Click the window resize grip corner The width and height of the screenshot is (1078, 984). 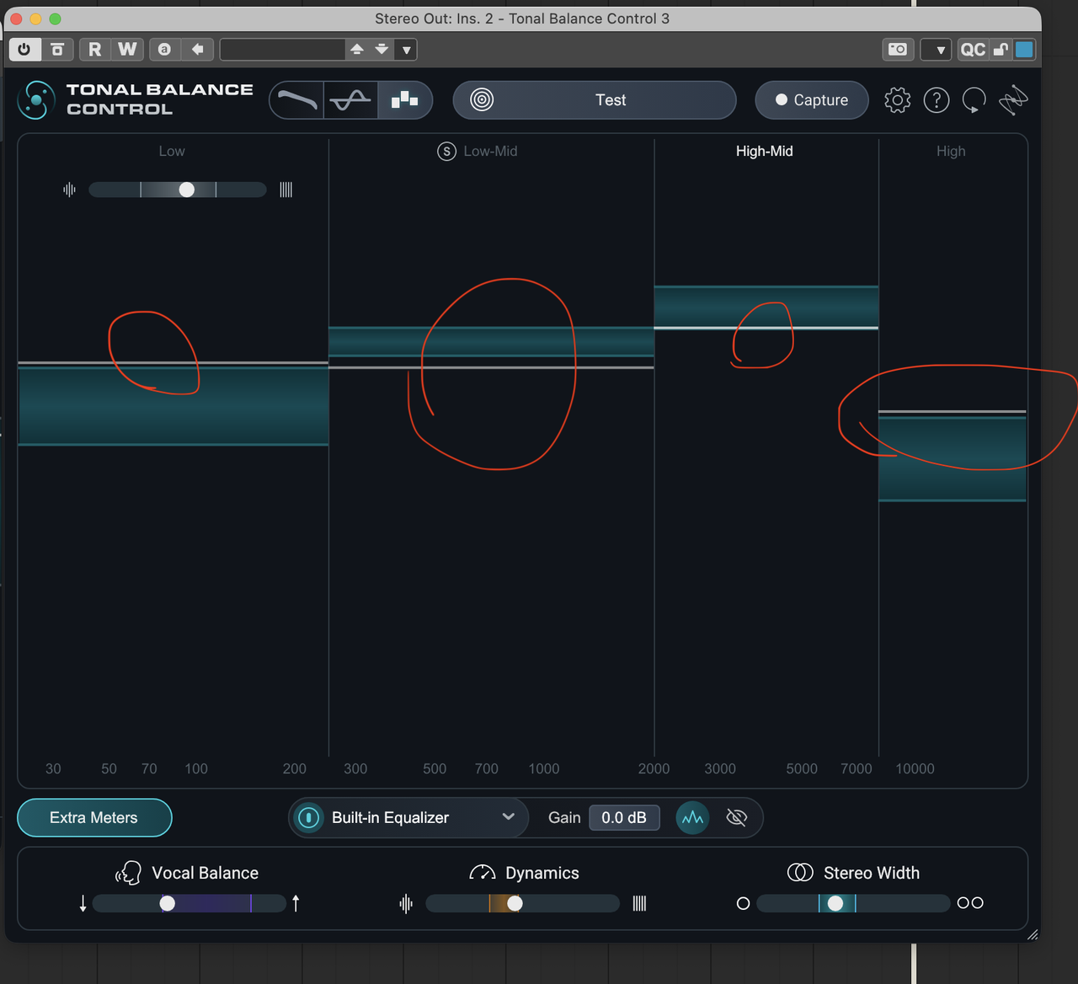pyautogui.click(x=1033, y=934)
